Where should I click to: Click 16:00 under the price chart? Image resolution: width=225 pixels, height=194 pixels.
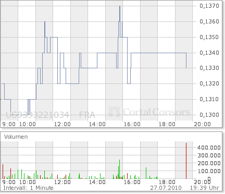coord(132,124)
